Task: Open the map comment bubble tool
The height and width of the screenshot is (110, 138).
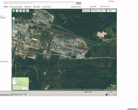Action: 24,11
